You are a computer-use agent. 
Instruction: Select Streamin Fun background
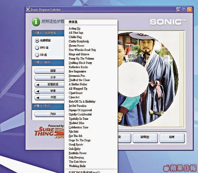coord(91,76)
